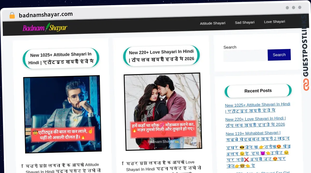Open recent post New 1025+ Attitude Shayari link

tap(258, 107)
